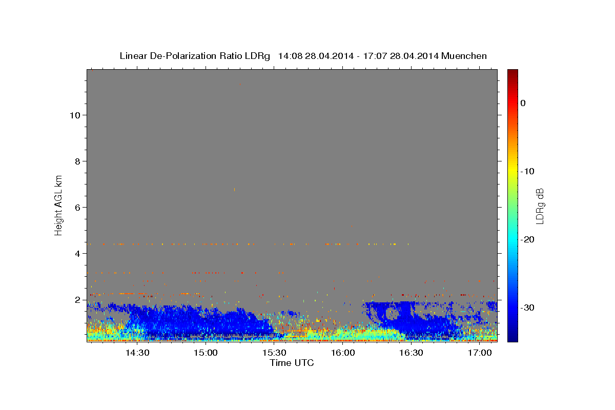Click the '-30' colorbar tick label
Image resolution: width=615 pixels, height=410 pixels.
pos(527,307)
